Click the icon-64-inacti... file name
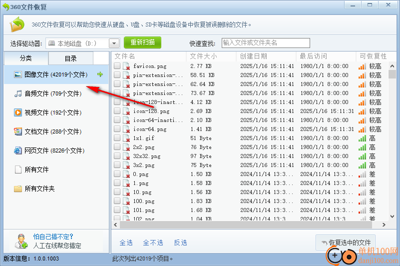 click(158, 120)
